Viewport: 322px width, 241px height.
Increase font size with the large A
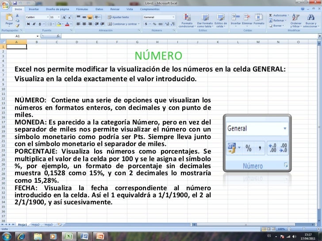(x=64, y=17)
